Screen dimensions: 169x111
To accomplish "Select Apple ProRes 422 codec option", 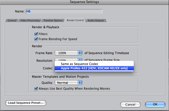I will tap(94, 68).
